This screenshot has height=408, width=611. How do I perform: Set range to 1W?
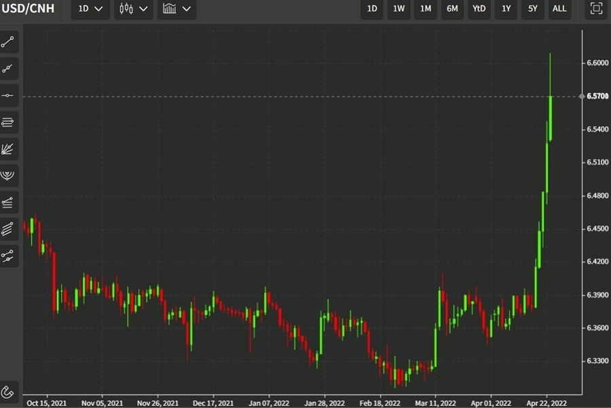pos(399,9)
